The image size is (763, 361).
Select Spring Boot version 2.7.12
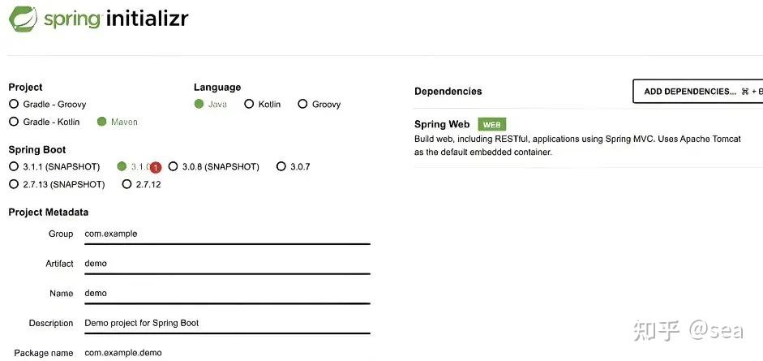click(x=126, y=184)
